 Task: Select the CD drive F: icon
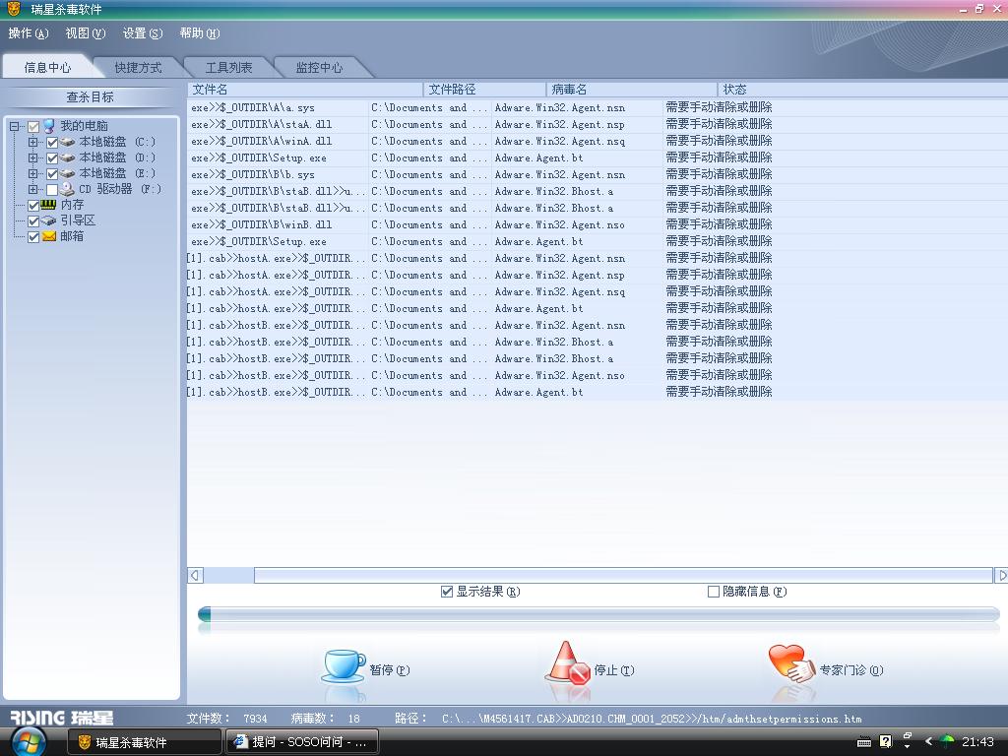coord(67,189)
